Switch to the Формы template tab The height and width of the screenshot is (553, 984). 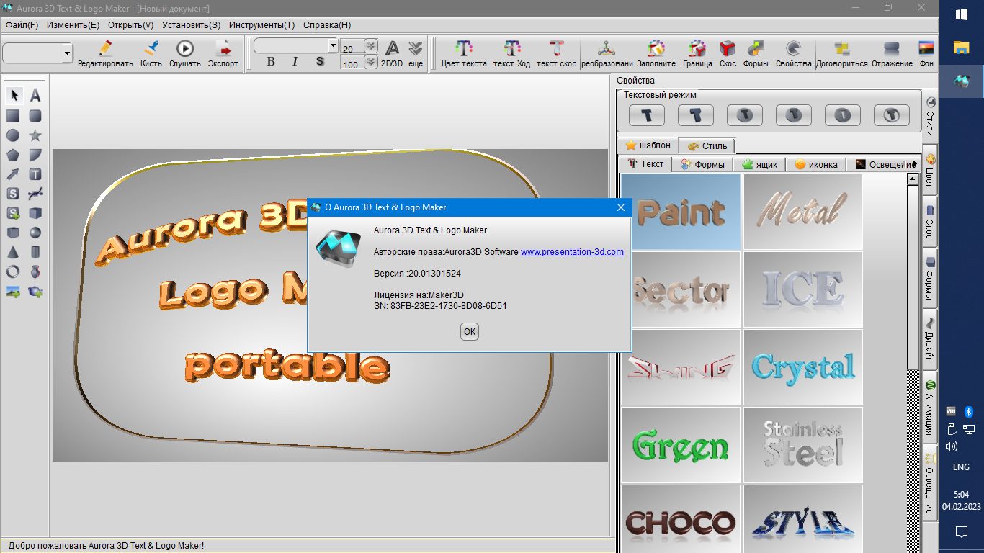click(702, 164)
